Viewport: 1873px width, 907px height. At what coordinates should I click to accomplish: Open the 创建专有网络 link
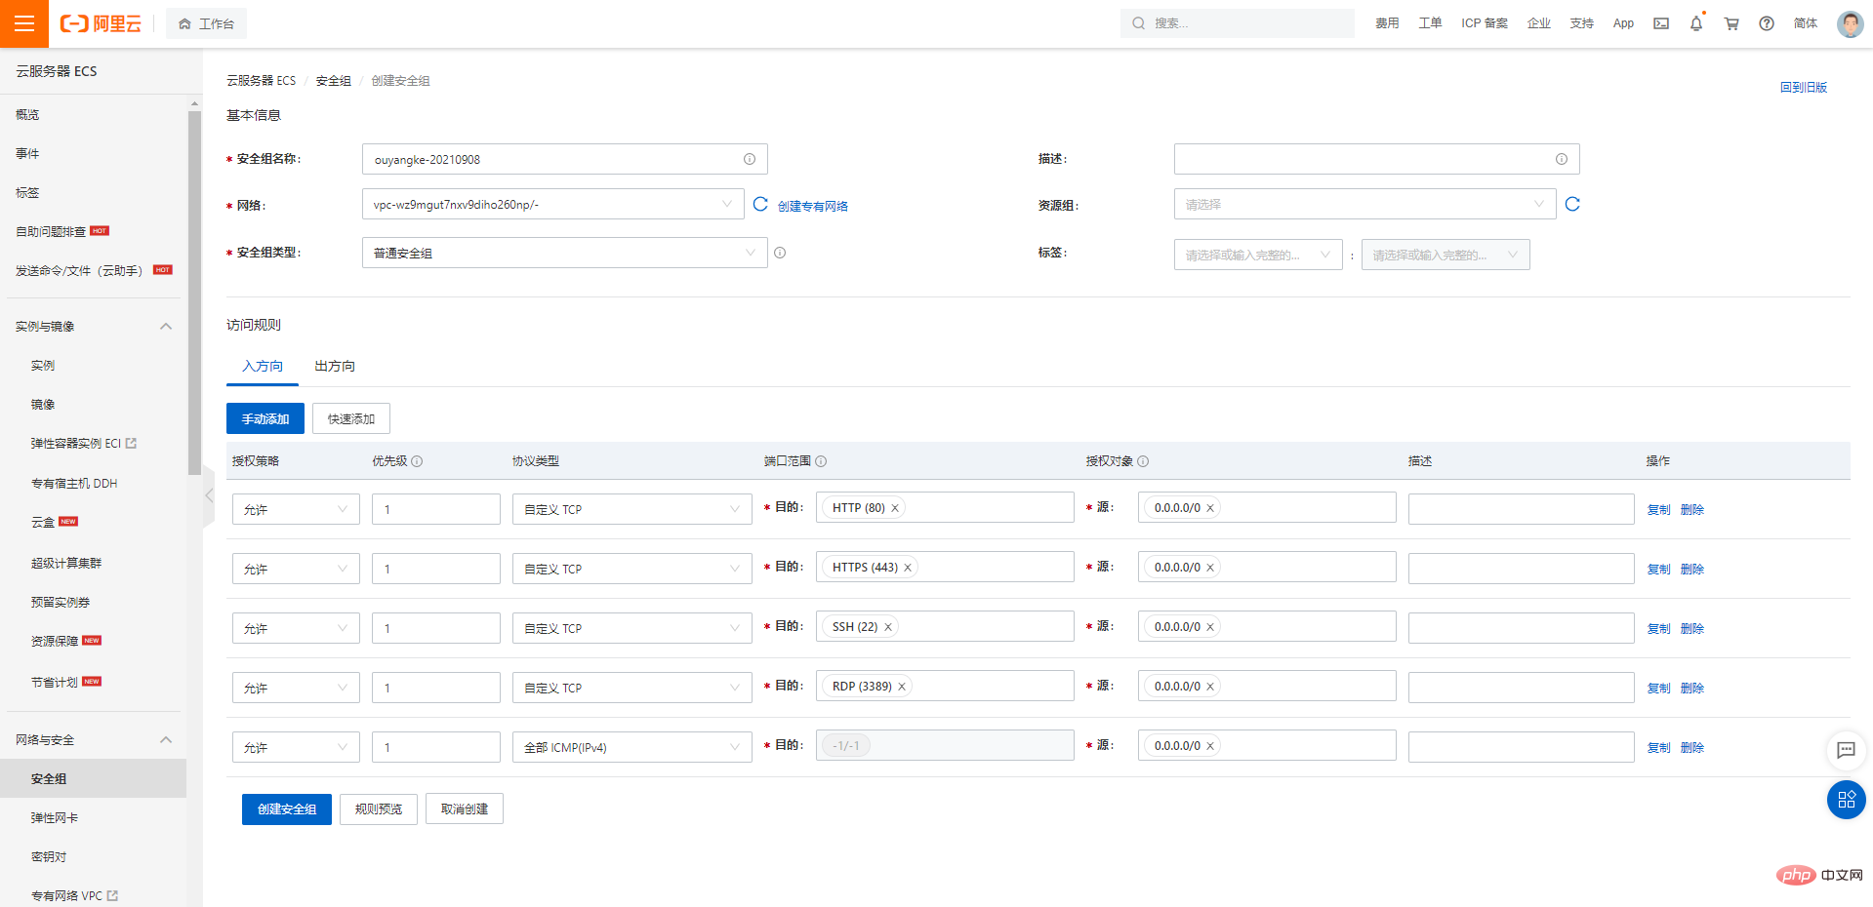pos(813,206)
